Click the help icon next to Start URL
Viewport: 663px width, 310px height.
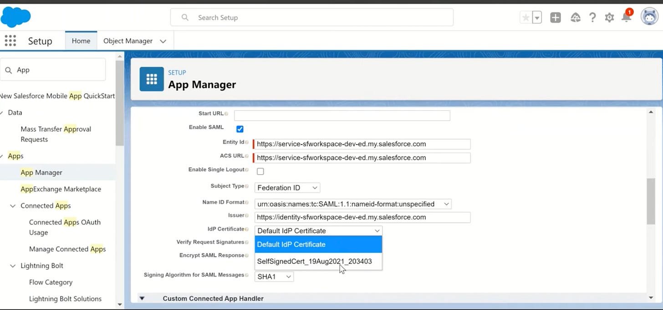pyautogui.click(x=226, y=114)
